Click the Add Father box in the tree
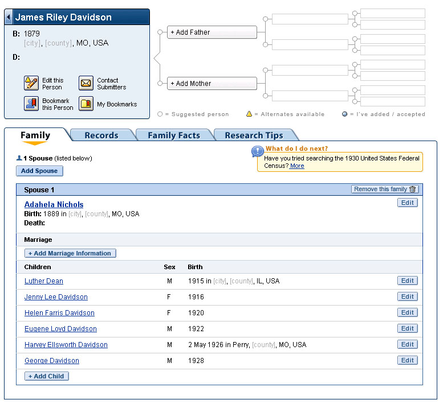This screenshot has width=443, height=408. 212,32
